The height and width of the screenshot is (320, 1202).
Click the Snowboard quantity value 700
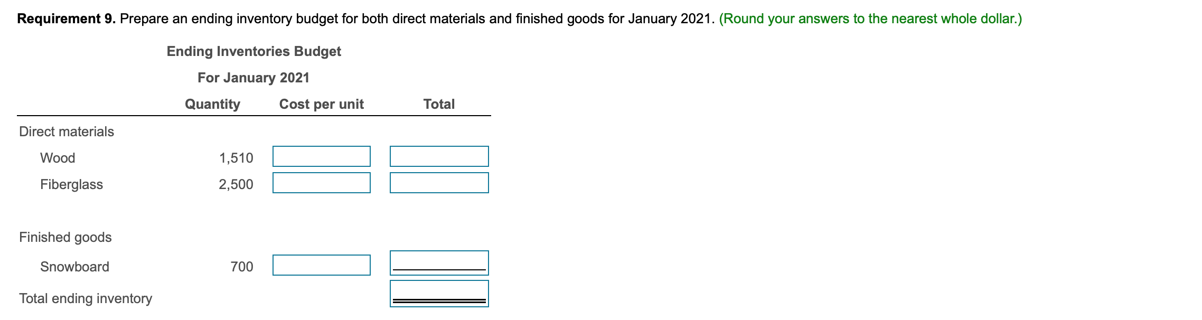point(243,266)
